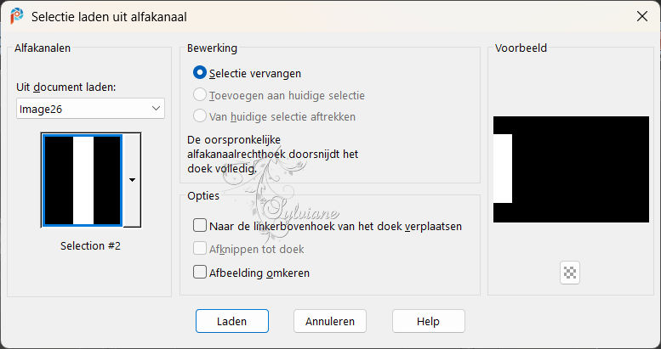The image size is (661, 349).
Task: Enable Naar de linkerbovenhoek van het doek verplaatsen
Action: (200, 225)
